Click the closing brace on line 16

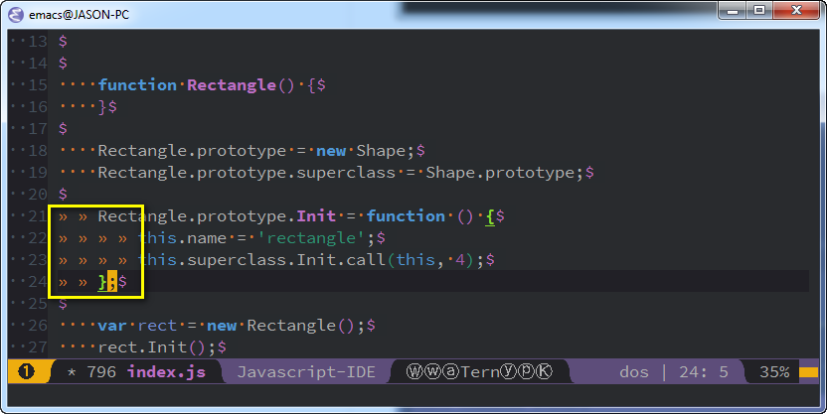102,107
